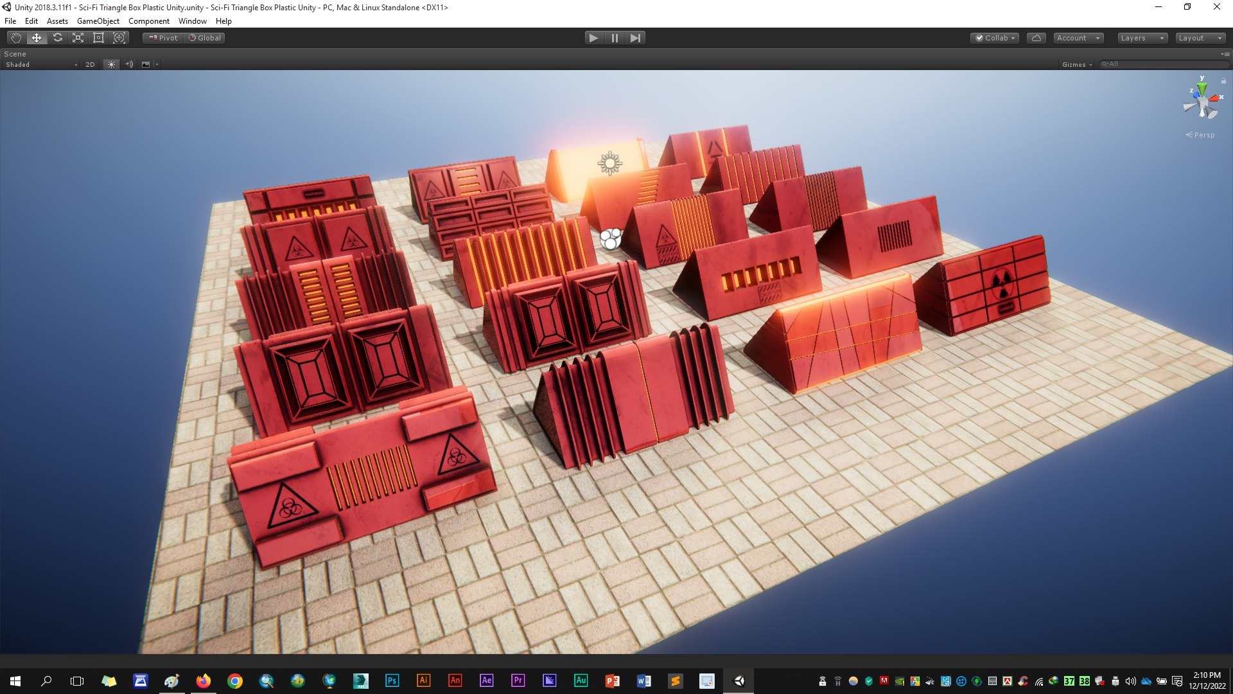Open the Component menu
Image resolution: width=1233 pixels, height=694 pixels.
[x=148, y=21]
